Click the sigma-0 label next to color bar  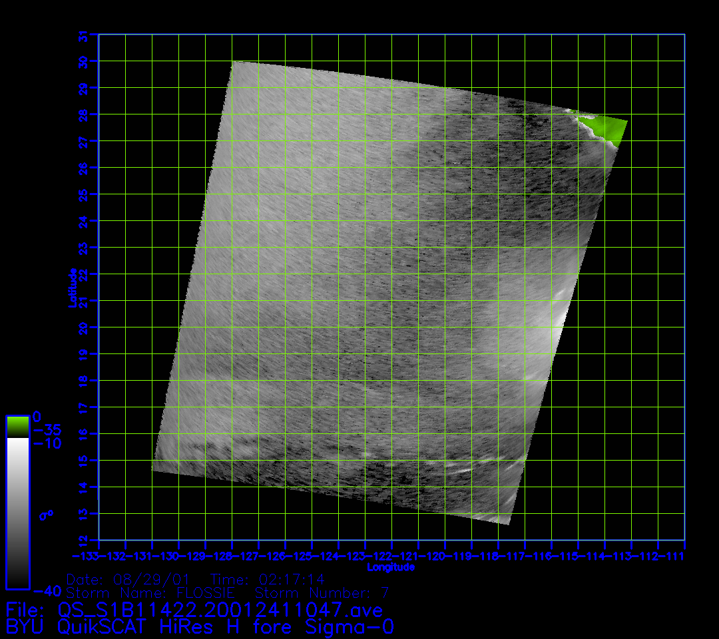46,516
